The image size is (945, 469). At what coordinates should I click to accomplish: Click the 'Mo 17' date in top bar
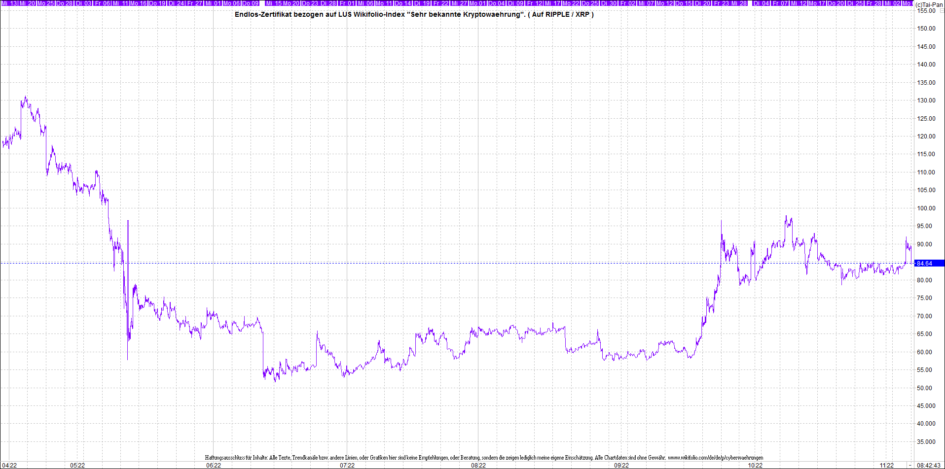click(817, 3)
